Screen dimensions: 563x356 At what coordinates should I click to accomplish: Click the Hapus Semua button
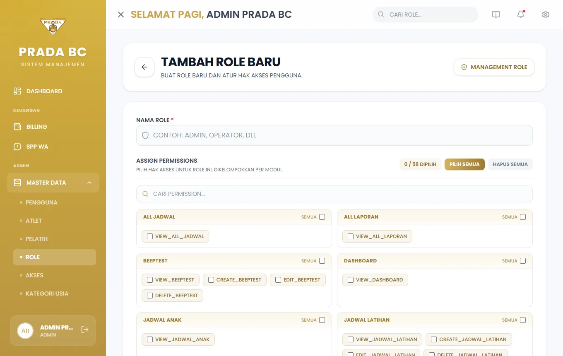[x=510, y=164]
